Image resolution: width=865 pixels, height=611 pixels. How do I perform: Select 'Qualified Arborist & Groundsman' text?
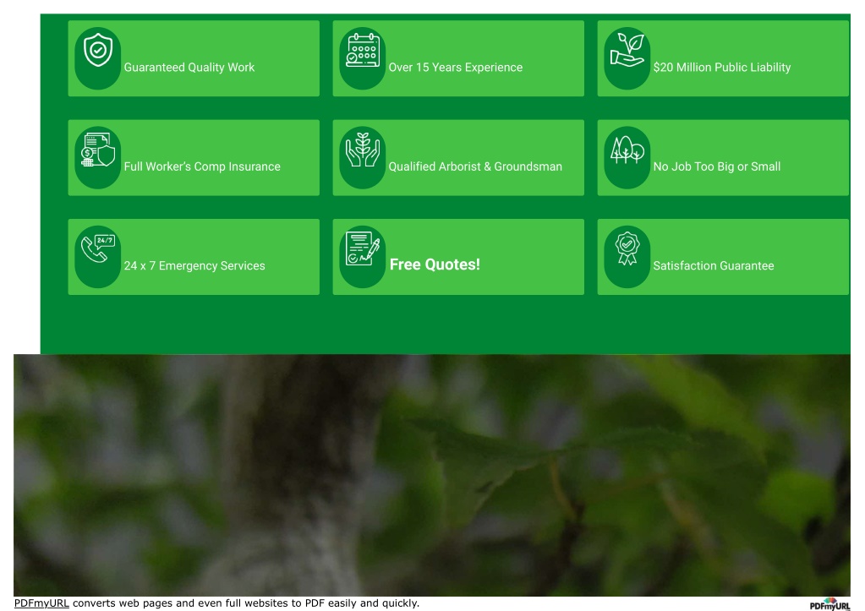point(475,166)
